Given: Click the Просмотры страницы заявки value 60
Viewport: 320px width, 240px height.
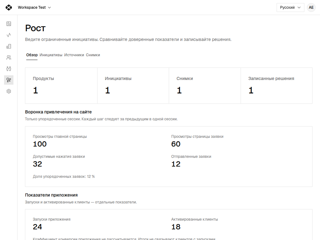Looking at the screenshot, I should (176, 144).
